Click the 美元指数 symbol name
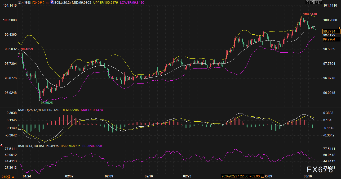 coord(25,2)
